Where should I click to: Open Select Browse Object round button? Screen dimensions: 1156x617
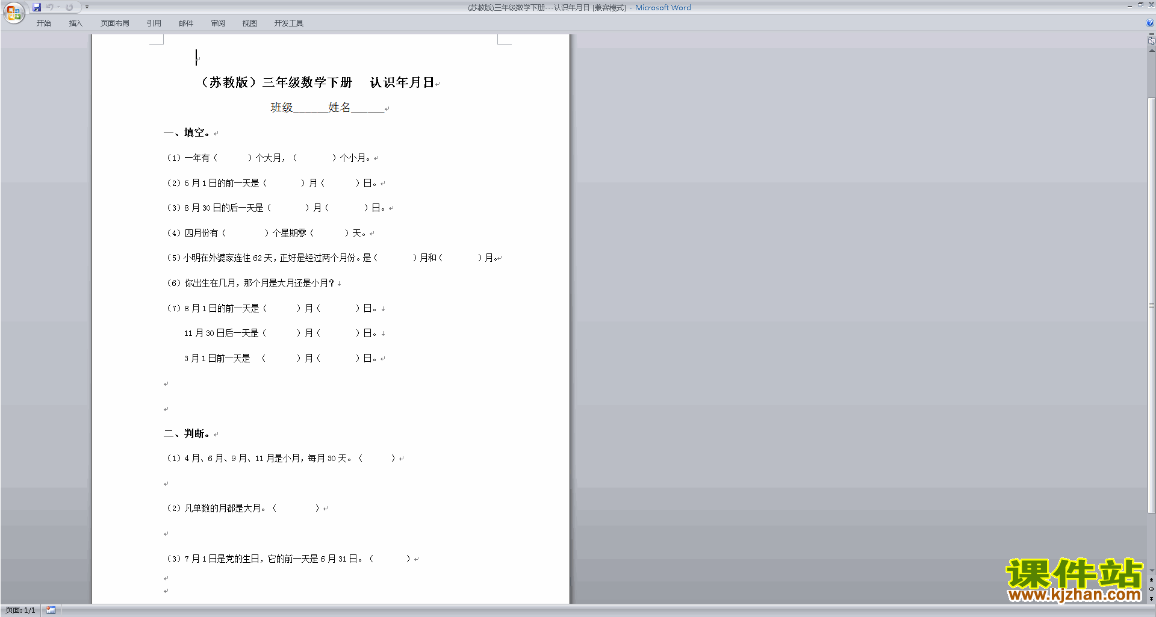[x=1151, y=589]
